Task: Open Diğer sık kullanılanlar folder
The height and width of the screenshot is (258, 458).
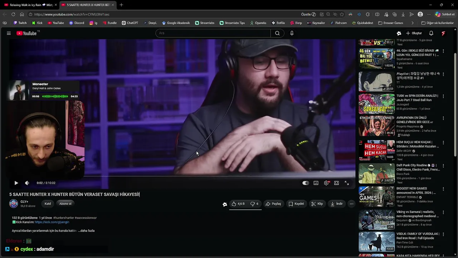Action: coord(437,23)
